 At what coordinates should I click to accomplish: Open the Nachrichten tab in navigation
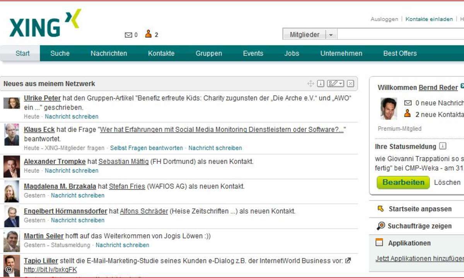pyautogui.click(x=109, y=53)
